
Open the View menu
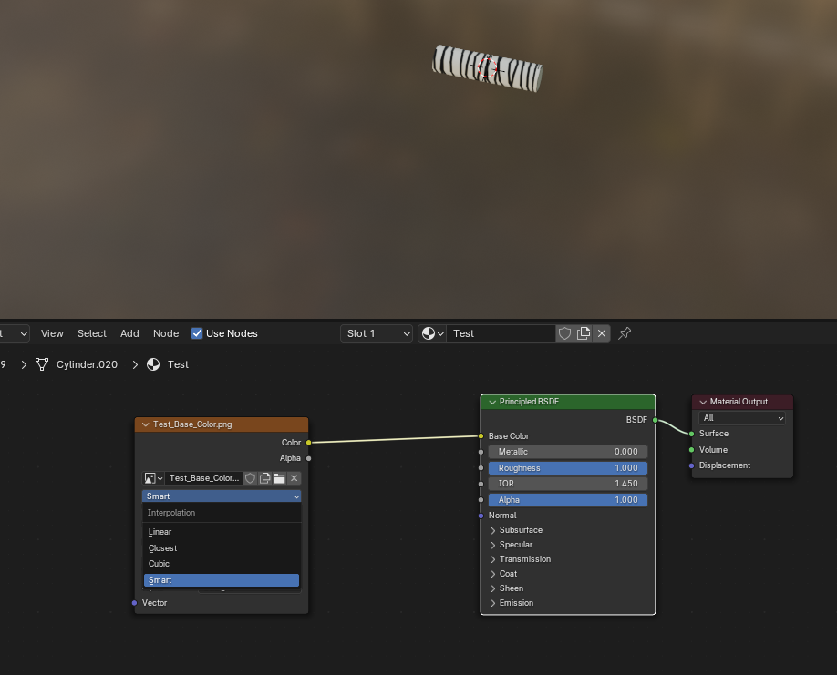(x=52, y=333)
